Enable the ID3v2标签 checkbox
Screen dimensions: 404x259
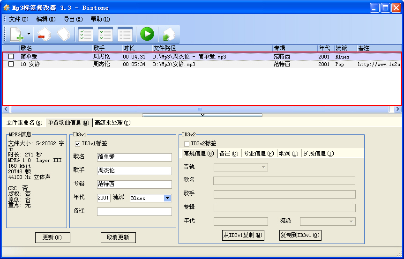coord(187,144)
